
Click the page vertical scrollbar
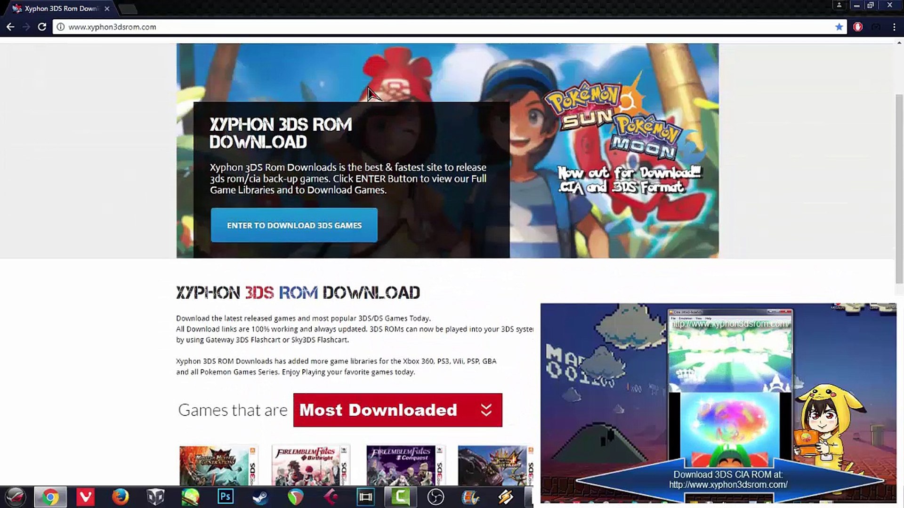tap(899, 188)
